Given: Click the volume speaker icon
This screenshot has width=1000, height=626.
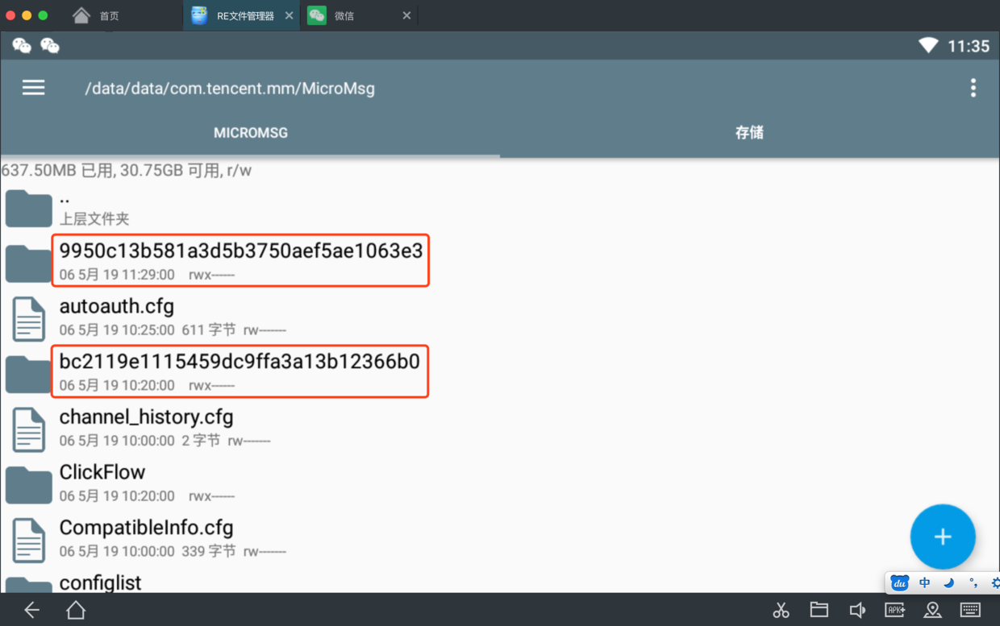Looking at the screenshot, I should pyautogui.click(x=857, y=610).
